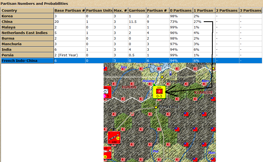Click the HUNAN province label on map

click(x=129, y=87)
